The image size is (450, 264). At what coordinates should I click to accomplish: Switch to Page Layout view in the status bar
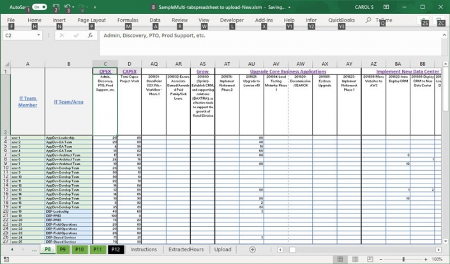[355, 259]
